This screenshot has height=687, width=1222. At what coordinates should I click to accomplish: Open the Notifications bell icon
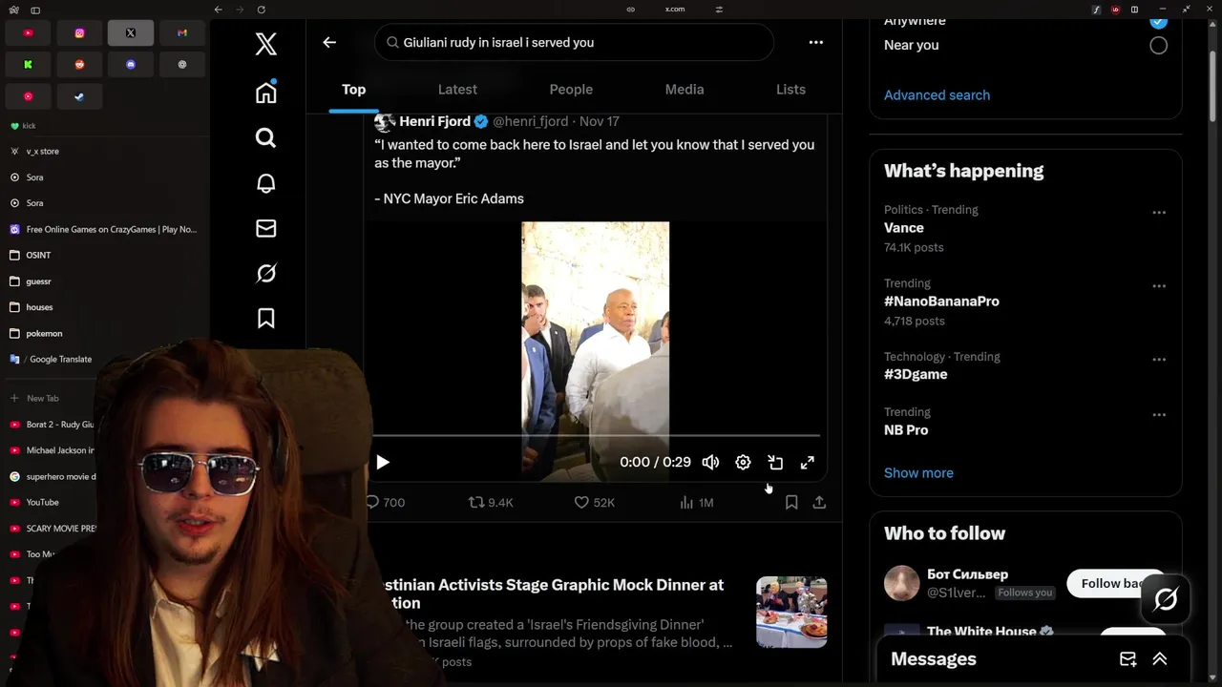[x=266, y=183]
